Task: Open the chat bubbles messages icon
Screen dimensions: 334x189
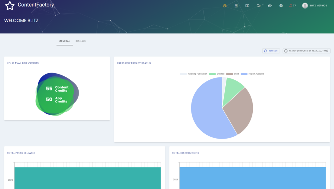Action: (259, 6)
